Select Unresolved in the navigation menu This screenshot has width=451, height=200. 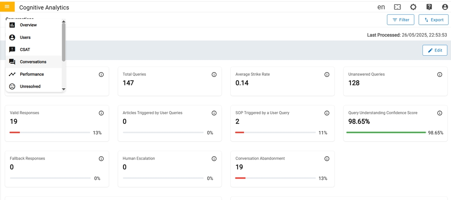coord(30,87)
